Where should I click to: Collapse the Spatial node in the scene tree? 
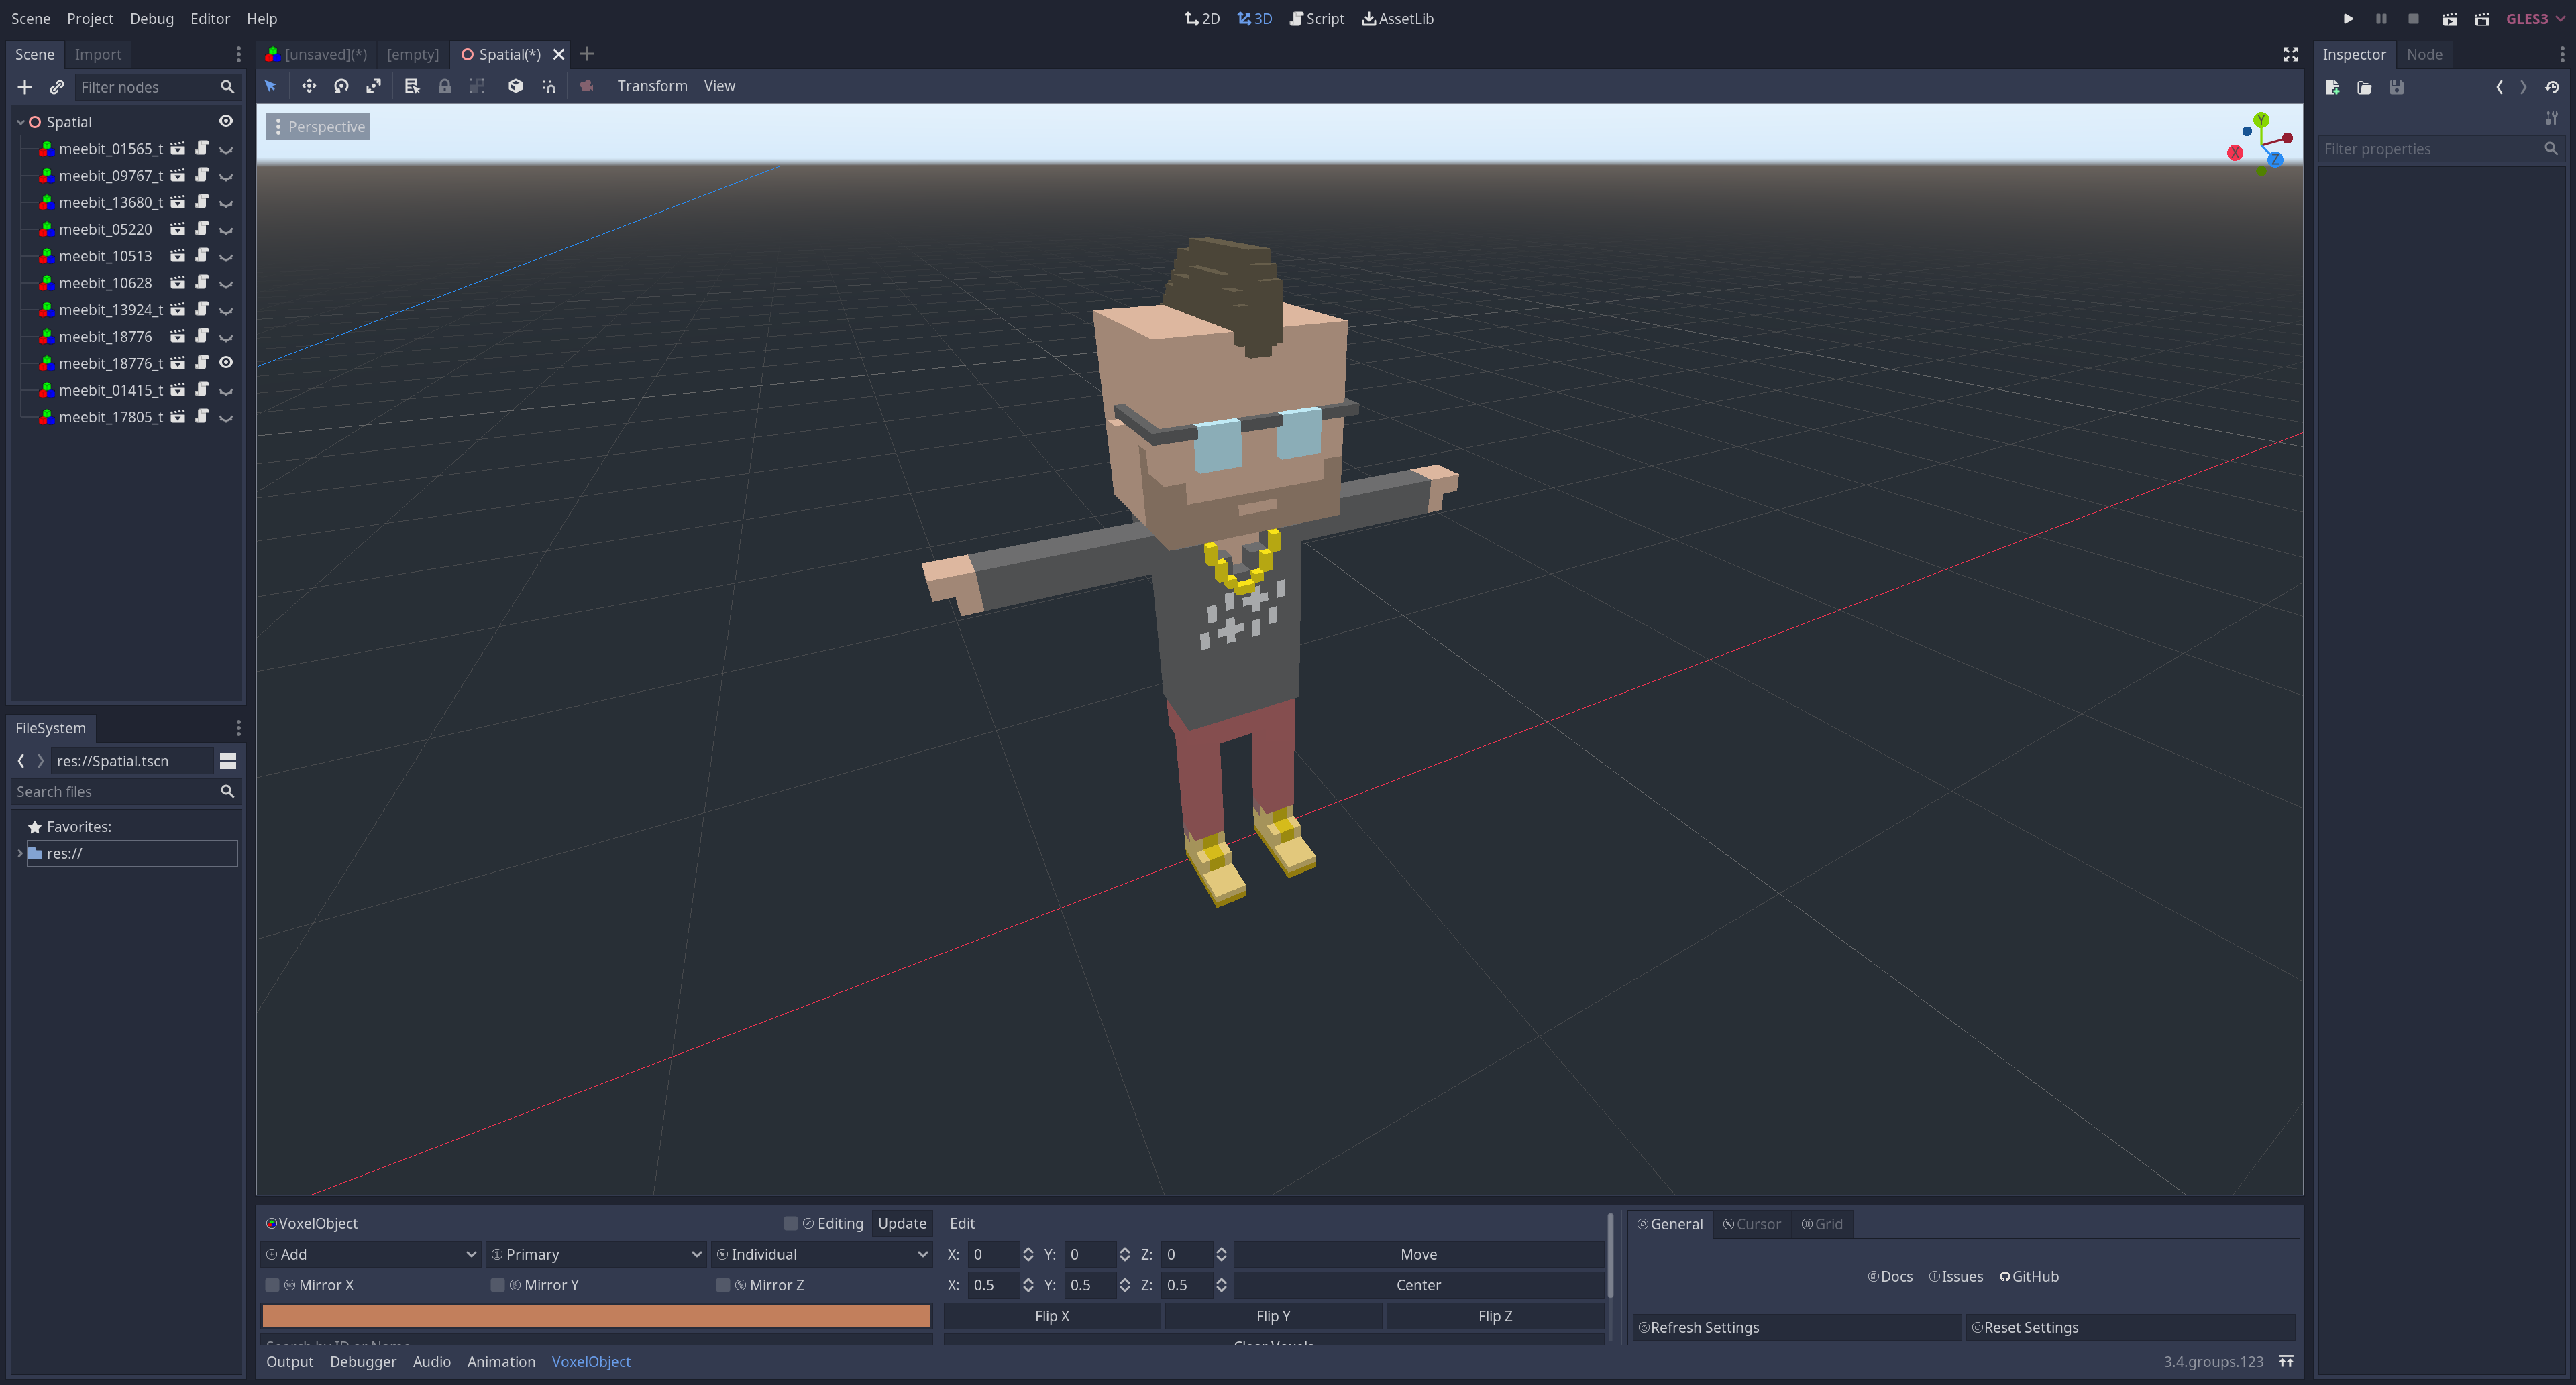(20, 121)
